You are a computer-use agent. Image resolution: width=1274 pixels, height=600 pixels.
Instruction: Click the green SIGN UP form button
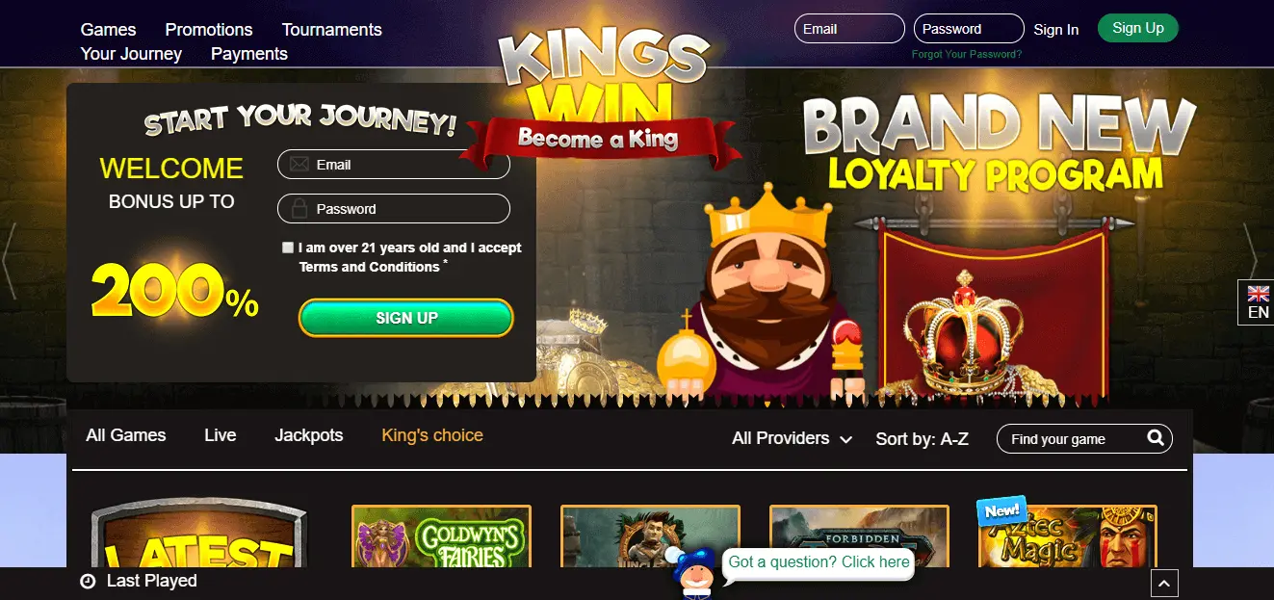click(406, 318)
